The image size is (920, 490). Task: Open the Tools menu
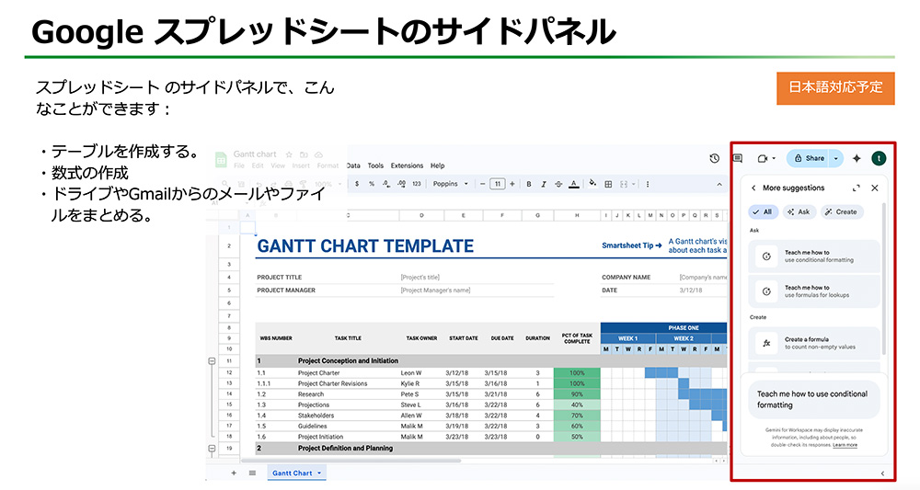(375, 165)
